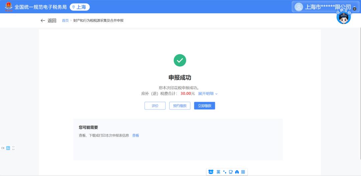Screen dimensions: 361x176
Task: Go back with the 返回 arrow
Action: click(x=48, y=21)
